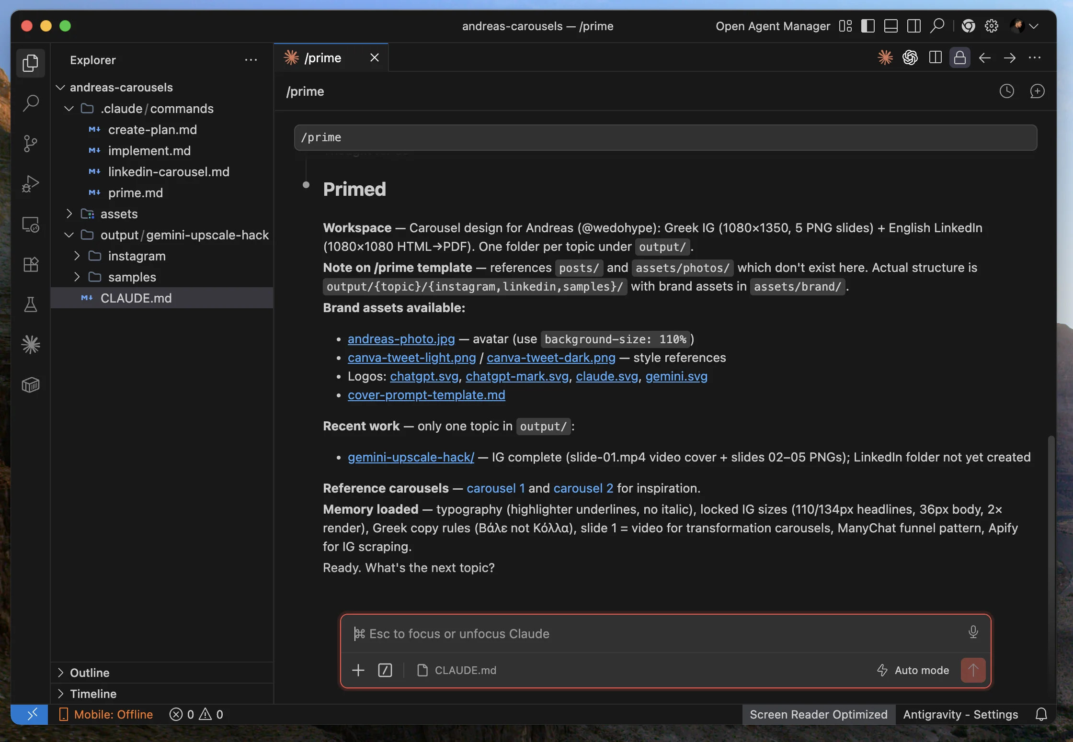Go back with the left arrow
The height and width of the screenshot is (742, 1073).
coord(985,58)
